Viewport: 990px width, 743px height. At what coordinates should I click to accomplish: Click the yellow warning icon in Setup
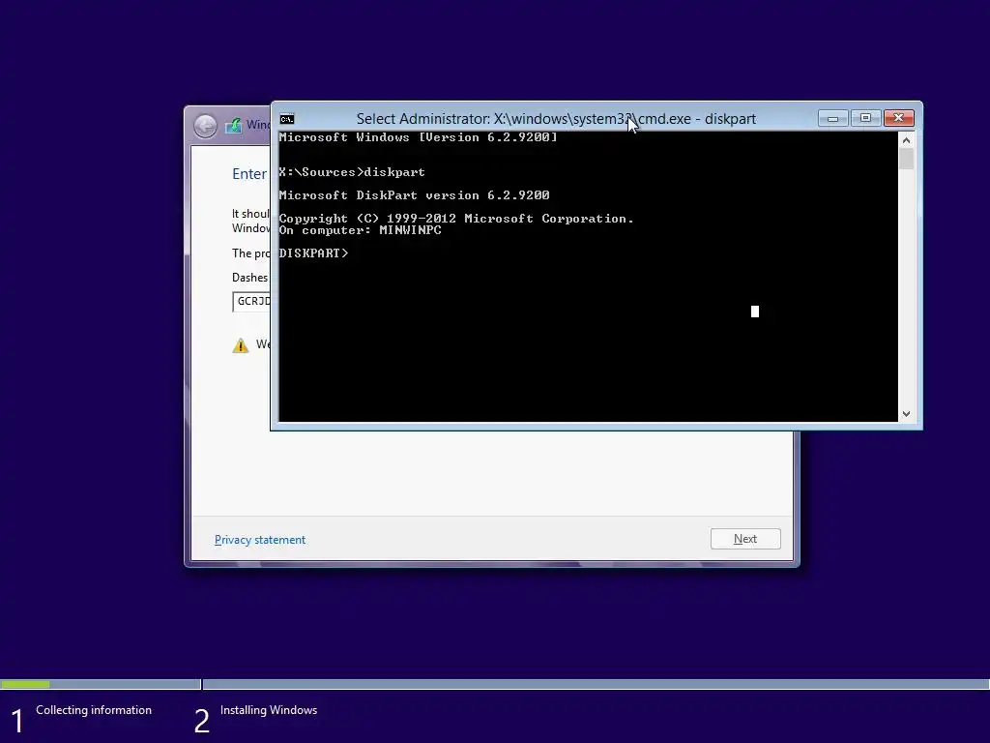241,345
